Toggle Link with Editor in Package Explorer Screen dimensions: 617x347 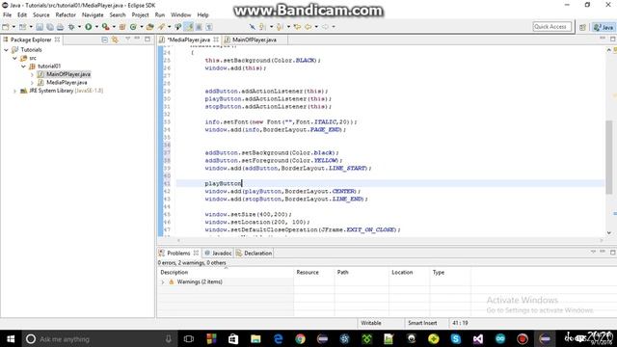(115, 40)
